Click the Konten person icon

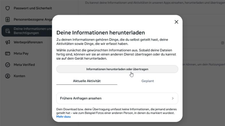pos(8,76)
